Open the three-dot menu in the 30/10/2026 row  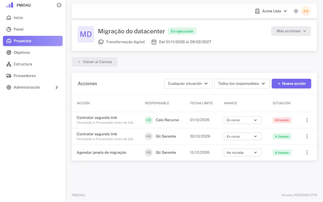point(307,136)
